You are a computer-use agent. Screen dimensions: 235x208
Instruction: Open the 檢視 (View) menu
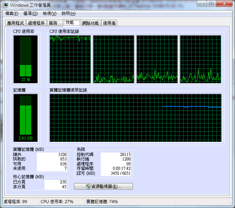(x=49, y=14)
